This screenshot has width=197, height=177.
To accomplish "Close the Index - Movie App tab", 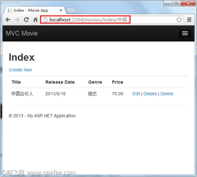I will click(x=61, y=10).
